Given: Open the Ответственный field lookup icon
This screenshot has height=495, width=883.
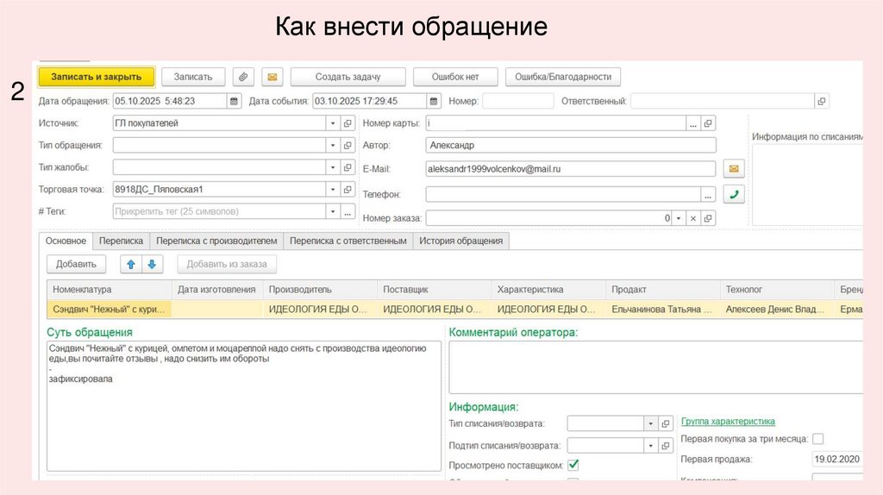Looking at the screenshot, I should 821,101.
